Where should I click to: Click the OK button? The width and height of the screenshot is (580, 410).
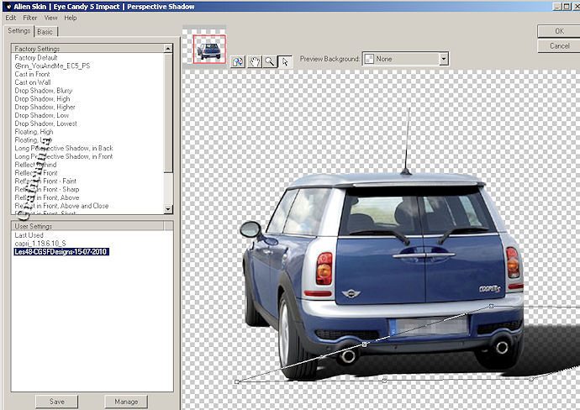tap(559, 31)
